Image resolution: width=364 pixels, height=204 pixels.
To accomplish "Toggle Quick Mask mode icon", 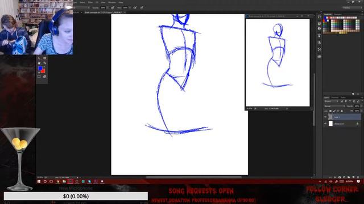I will 39,76.
